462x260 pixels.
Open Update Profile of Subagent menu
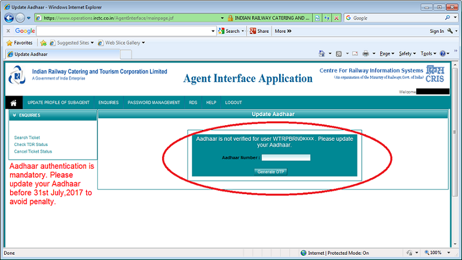pyautogui.click(x=58, y=103)
